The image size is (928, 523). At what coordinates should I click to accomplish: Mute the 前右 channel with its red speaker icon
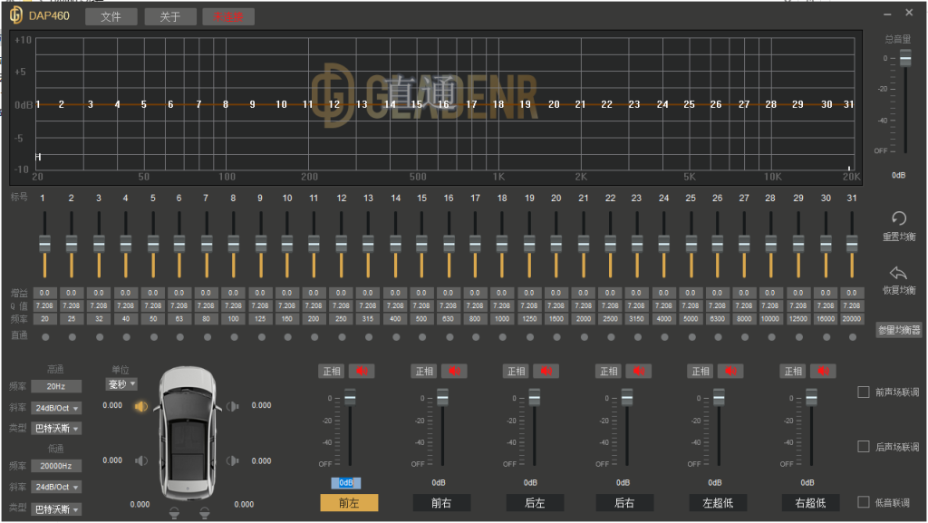(454, 371)
